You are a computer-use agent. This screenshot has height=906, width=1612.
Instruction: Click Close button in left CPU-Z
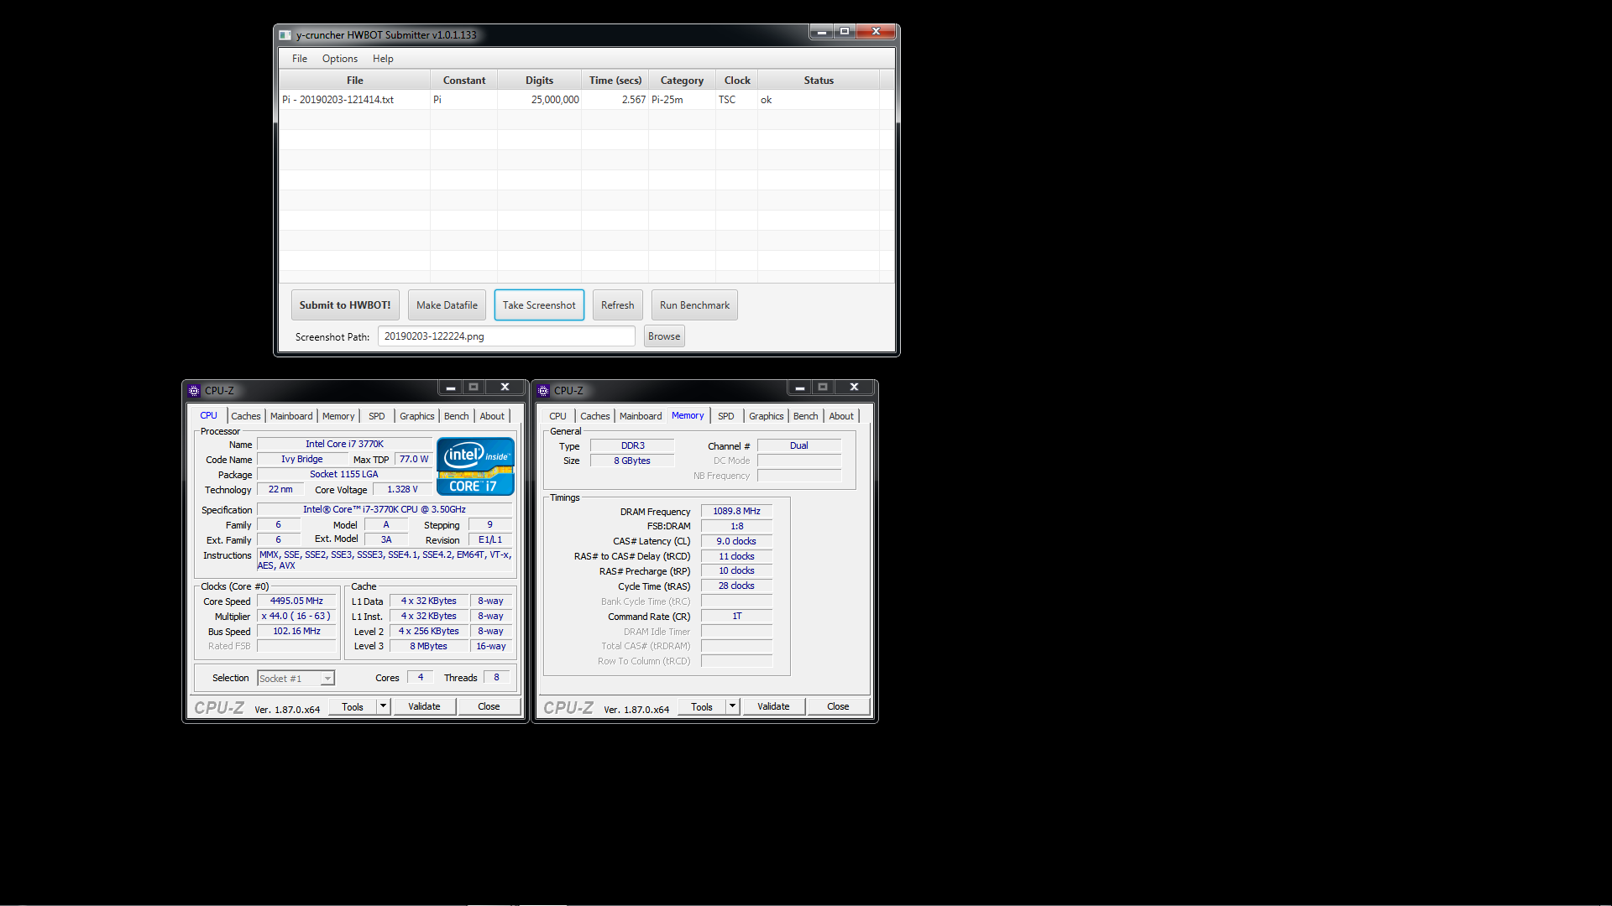point(489,707)
